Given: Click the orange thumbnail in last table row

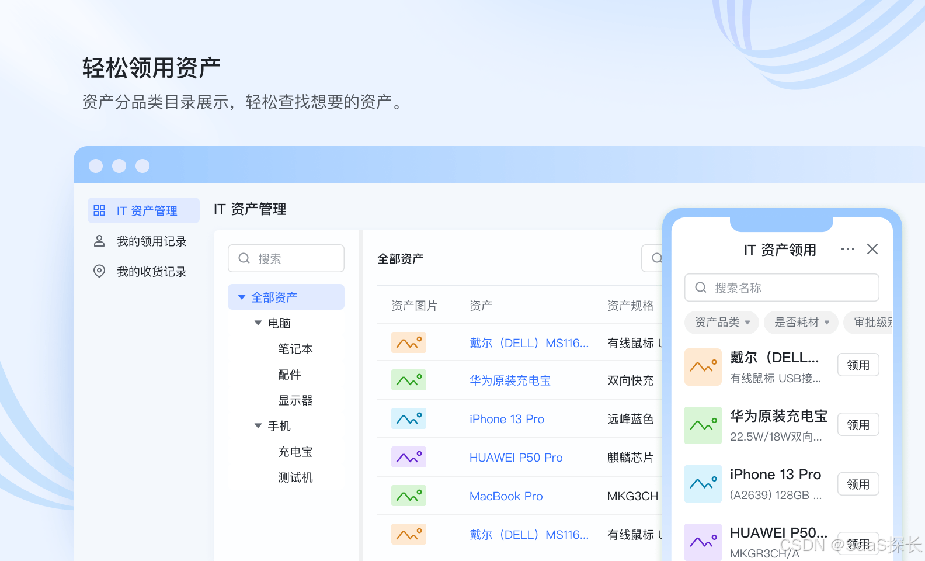Looking at the screenshot, I should [409, 534].
